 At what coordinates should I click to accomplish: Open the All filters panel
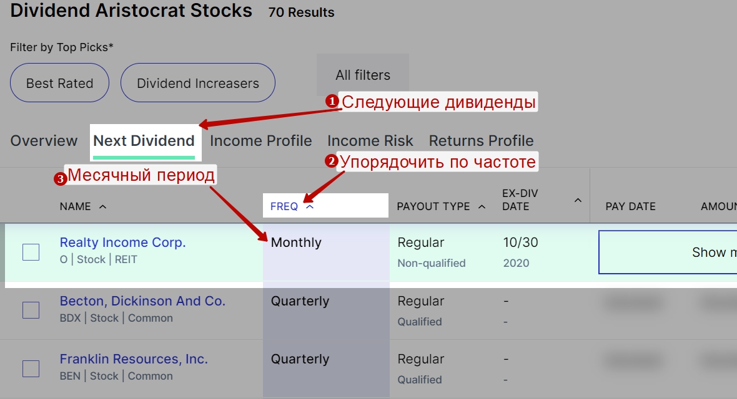tap(363, 75)
